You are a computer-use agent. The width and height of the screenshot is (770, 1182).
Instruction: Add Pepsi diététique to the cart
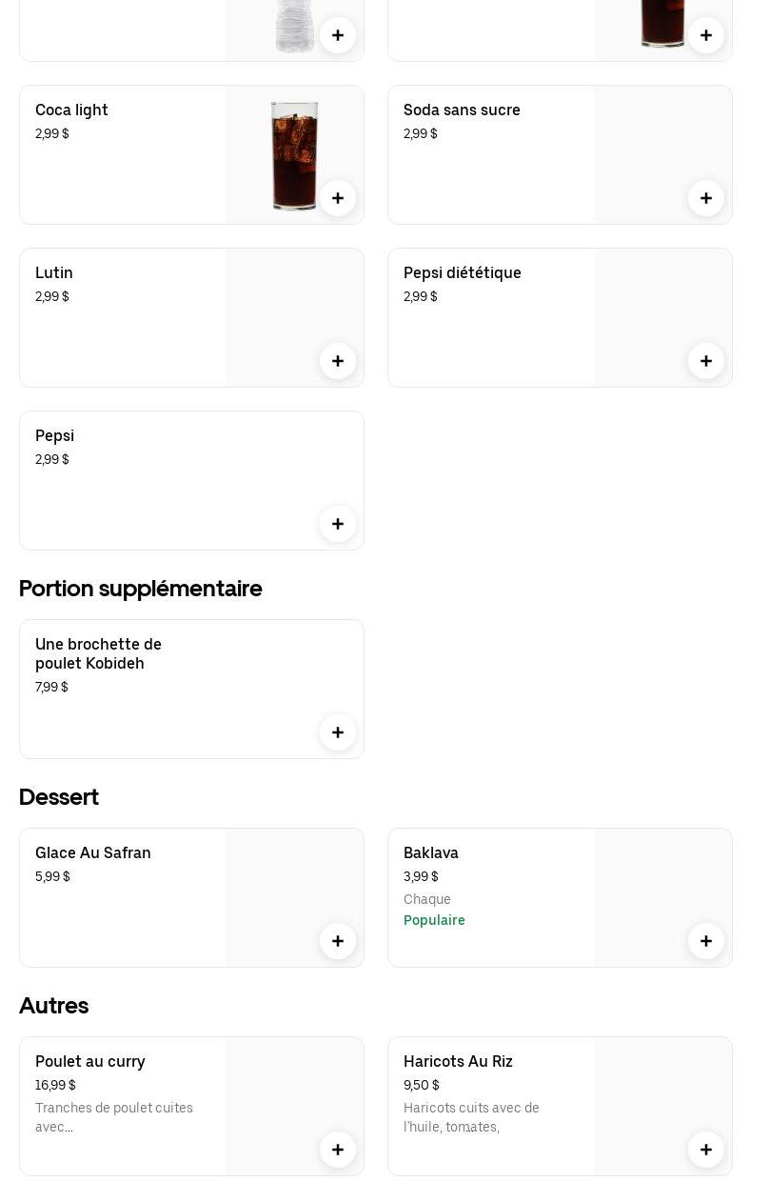(x=706, y=361)
